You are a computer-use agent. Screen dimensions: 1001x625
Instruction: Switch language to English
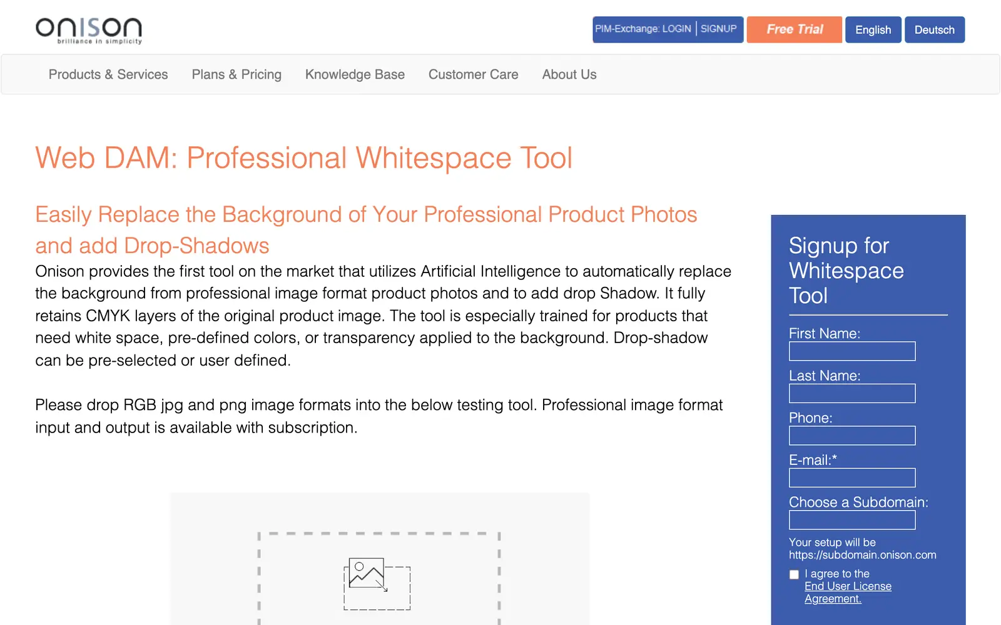(873, 29)
